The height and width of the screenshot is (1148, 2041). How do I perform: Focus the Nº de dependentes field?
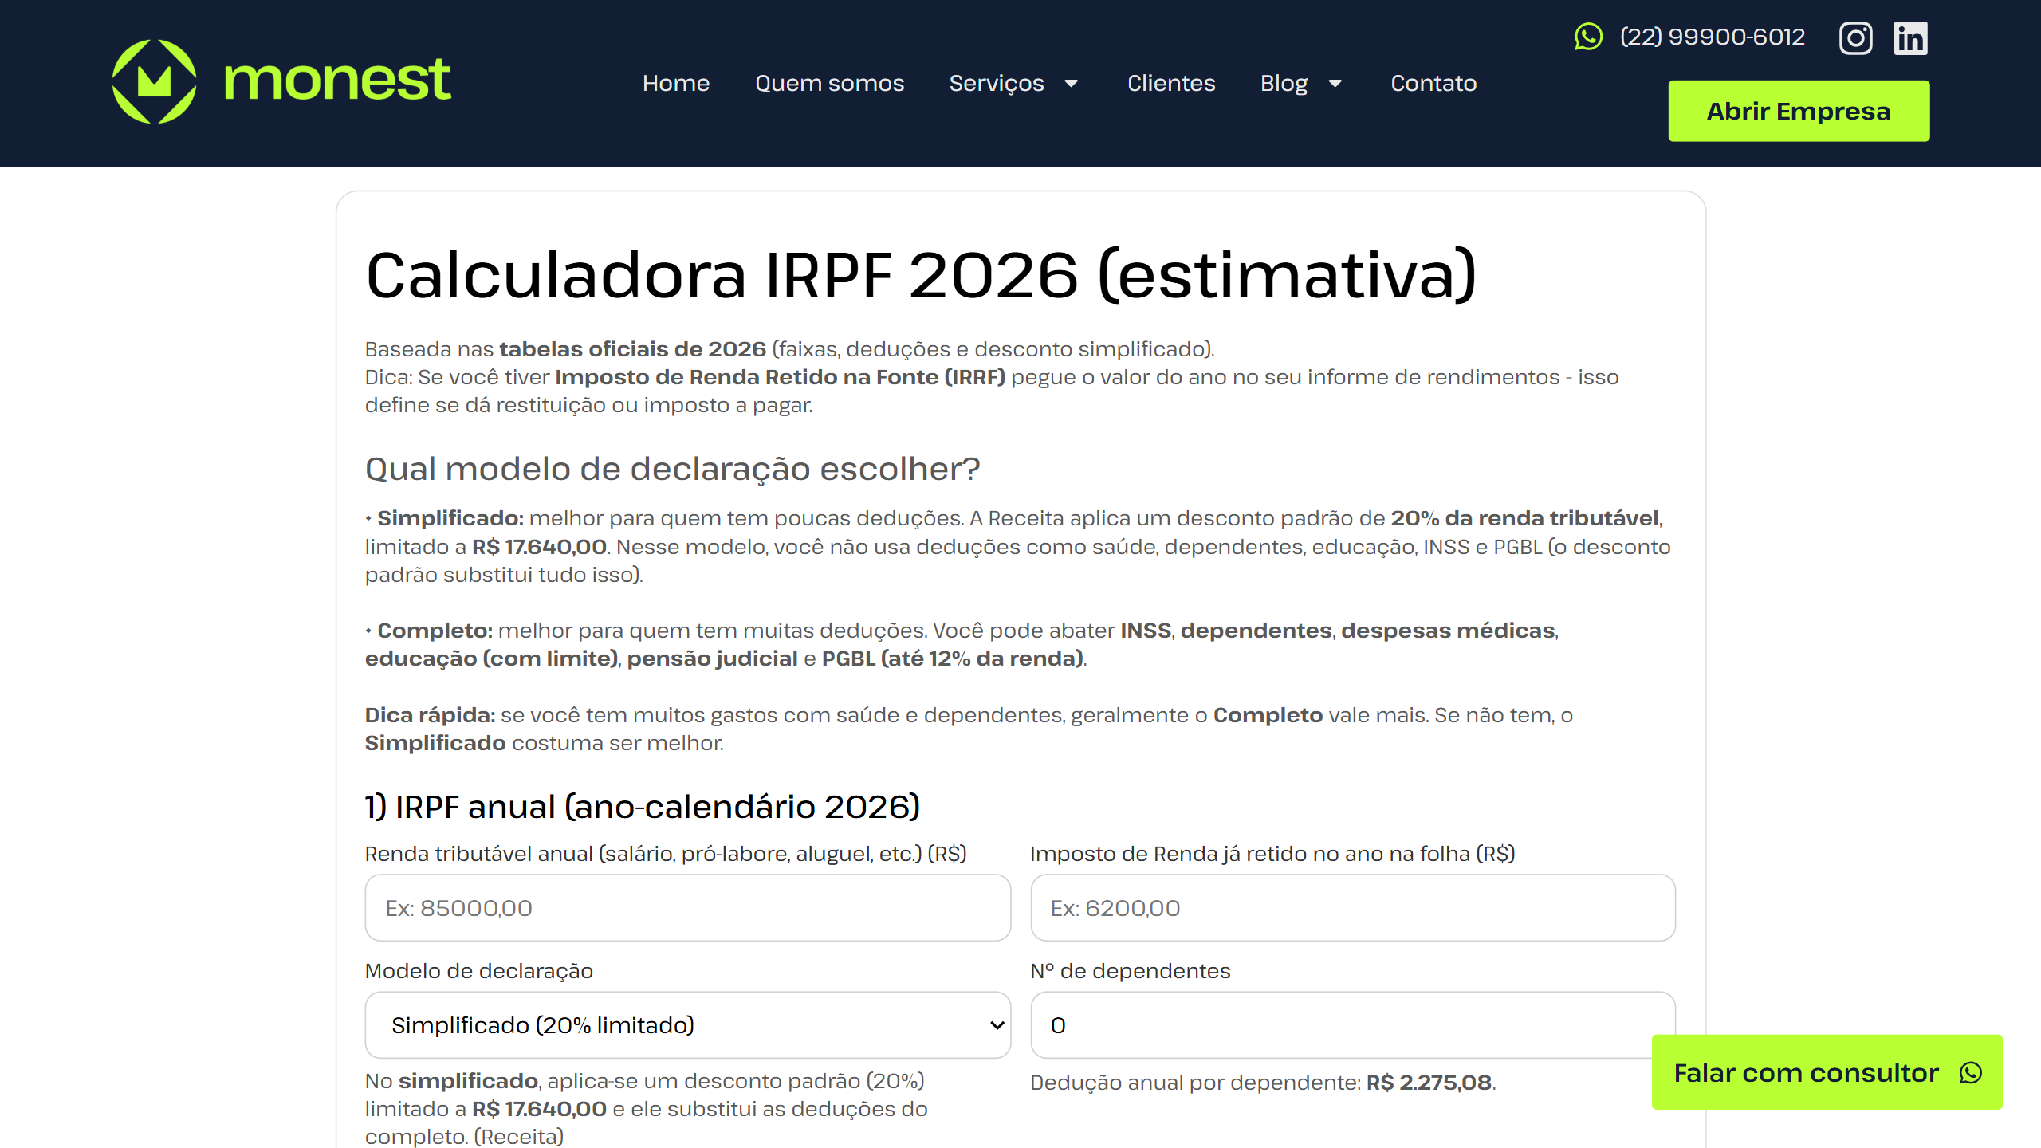coord(1352,1025)
